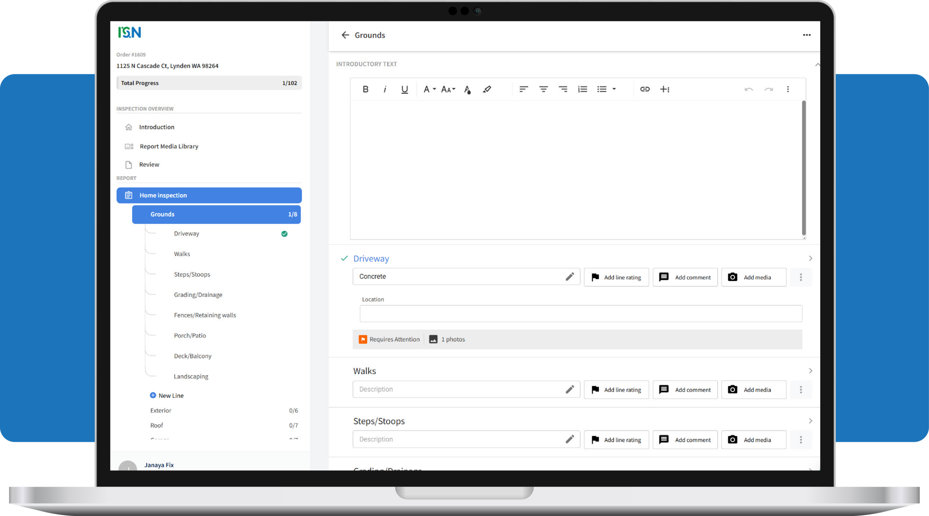Click the numbered list icon
Image resolution: width=929 pixels, height=516 pixels.
[582, 89]
